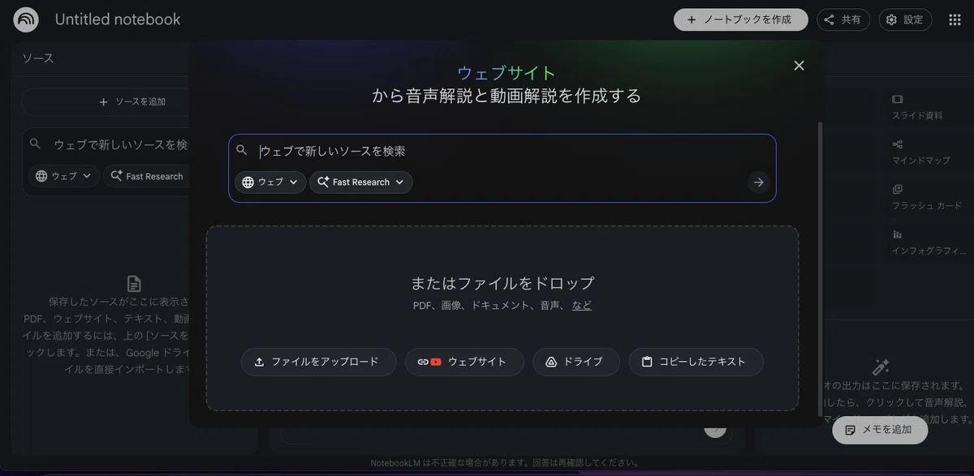Screen dimensions: 974x476
Task: Open the Google apps grid icon
Action: coord(955,19)
